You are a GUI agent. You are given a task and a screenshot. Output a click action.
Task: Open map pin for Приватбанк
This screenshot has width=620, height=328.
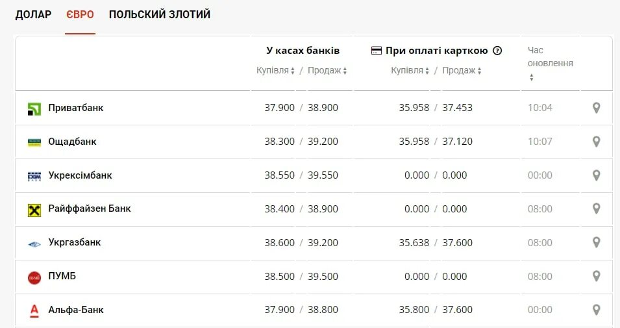pos(596,108)
